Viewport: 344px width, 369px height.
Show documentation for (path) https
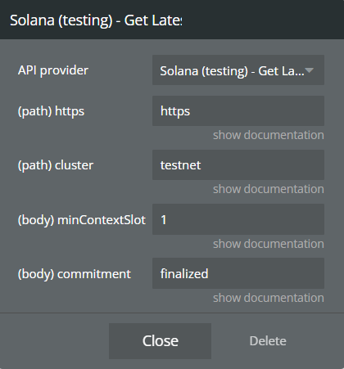pyautogui.click(x=269, y=135)
